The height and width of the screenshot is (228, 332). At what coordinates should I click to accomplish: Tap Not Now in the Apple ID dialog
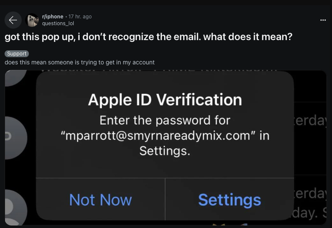pos(101,200)
